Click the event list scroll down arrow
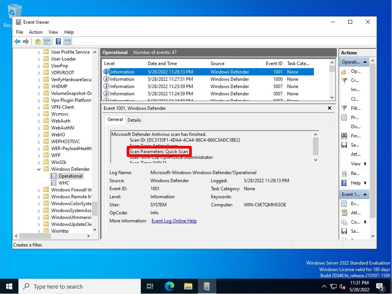 click(332, 98)
